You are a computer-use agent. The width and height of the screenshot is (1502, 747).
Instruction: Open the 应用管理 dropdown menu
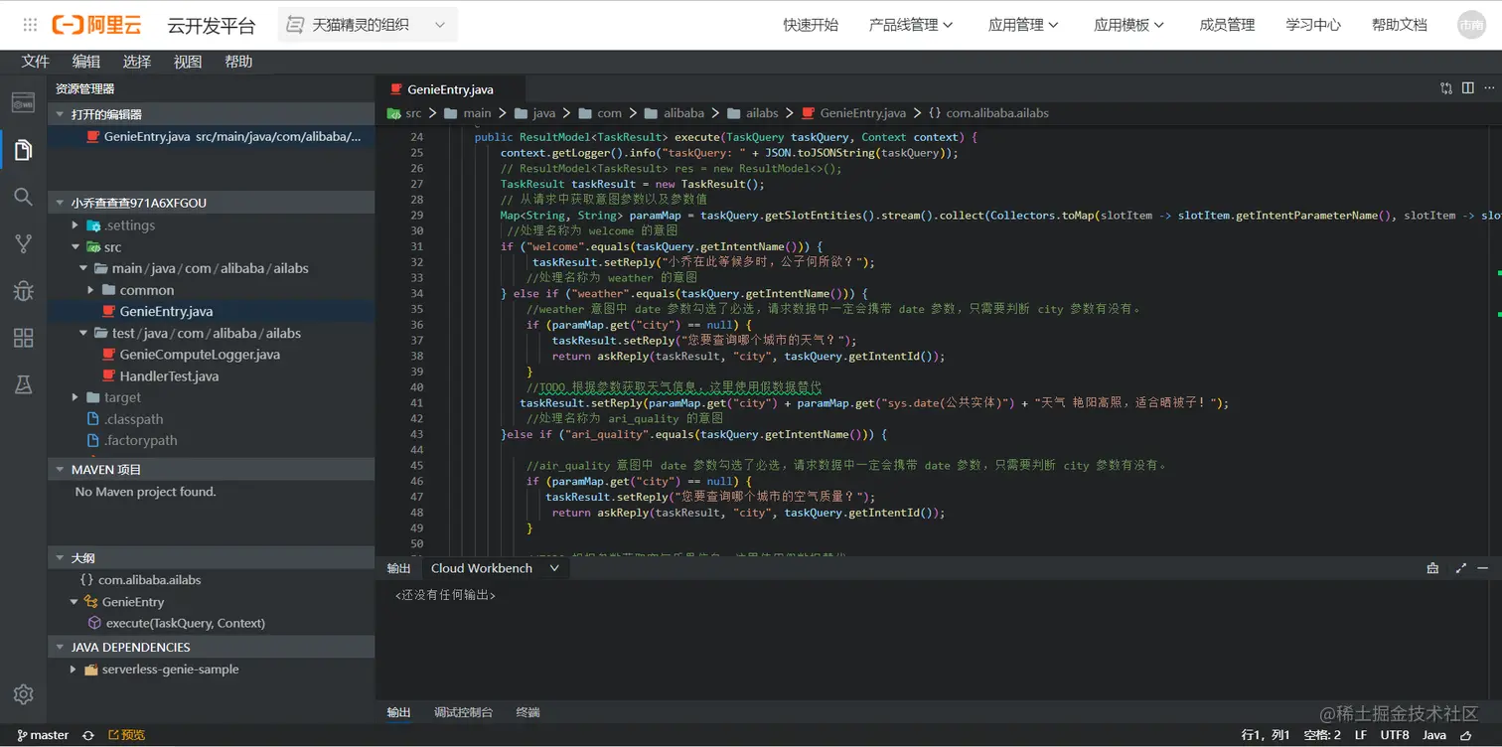[x=1023, y=25]
